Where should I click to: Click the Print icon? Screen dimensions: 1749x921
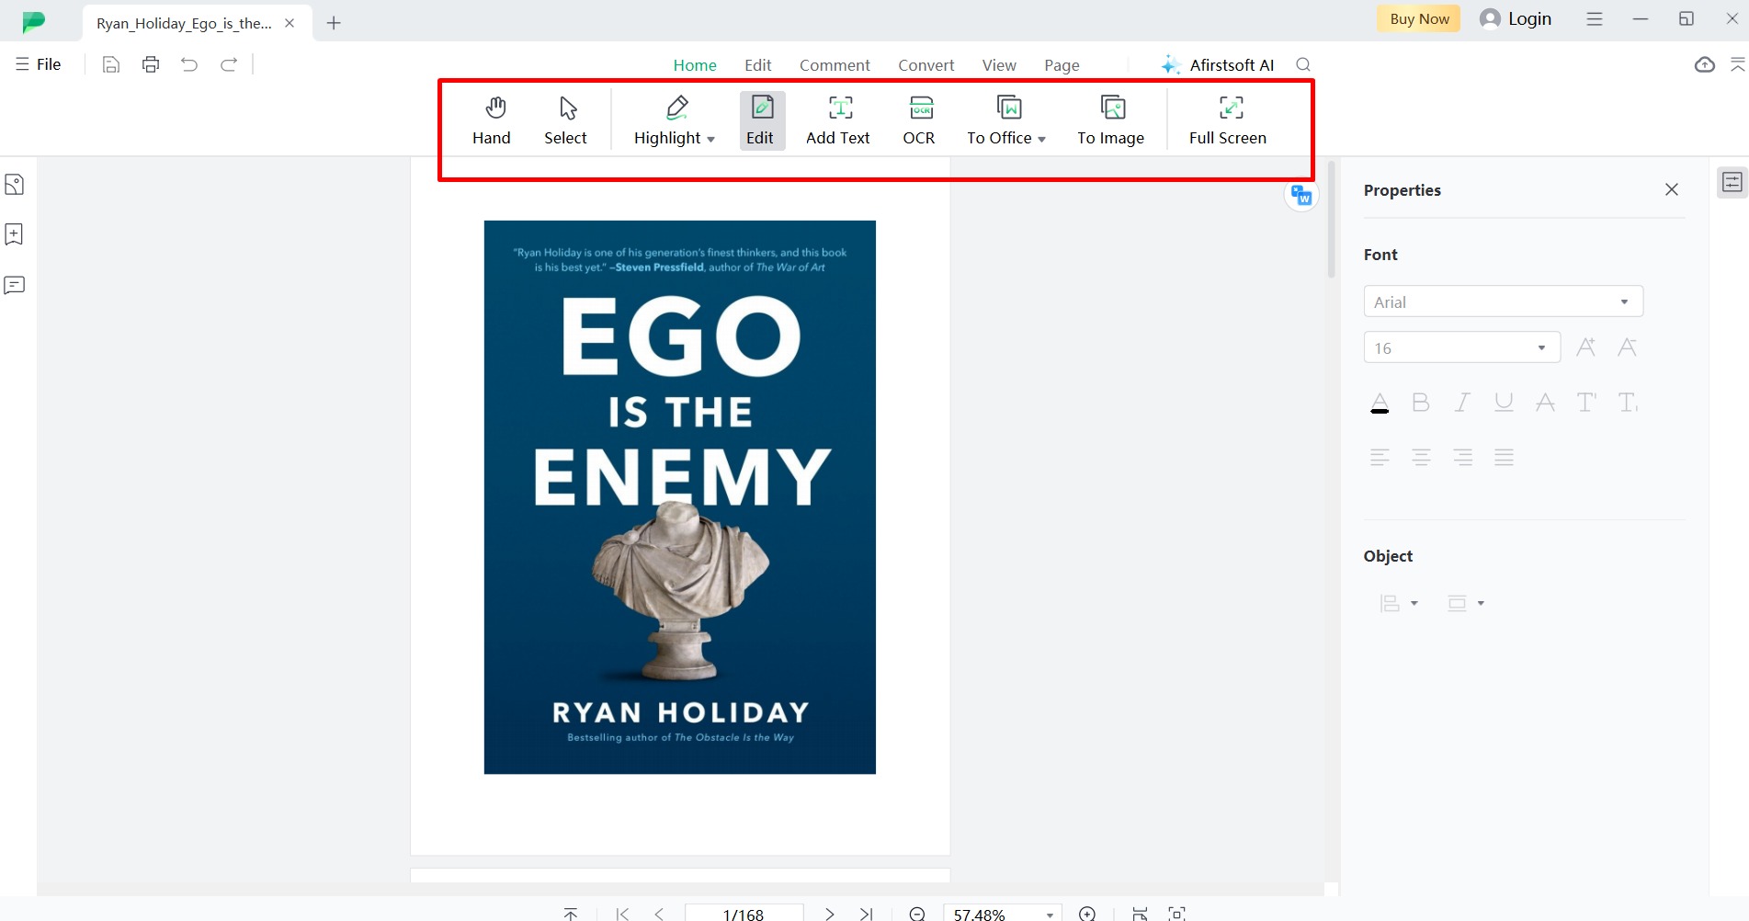(x=151, y=64)
